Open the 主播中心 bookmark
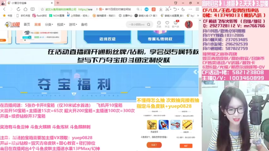This screenshot has width=269, height=151. (125, 15)
